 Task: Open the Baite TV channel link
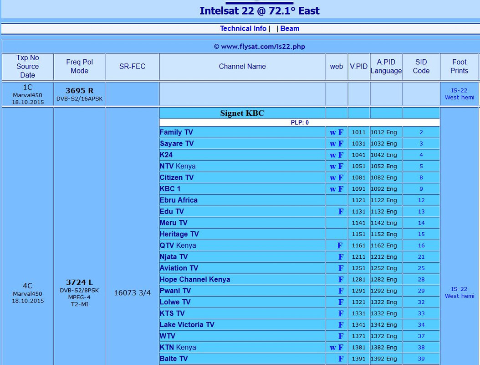[174, 359]
